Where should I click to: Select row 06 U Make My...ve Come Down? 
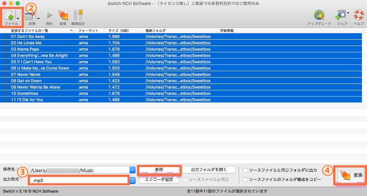coord(181,68)
